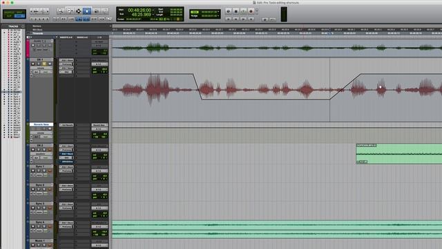Click the INSERTS A-E column header
Screen dimensions: 442x249
[66, 37]
